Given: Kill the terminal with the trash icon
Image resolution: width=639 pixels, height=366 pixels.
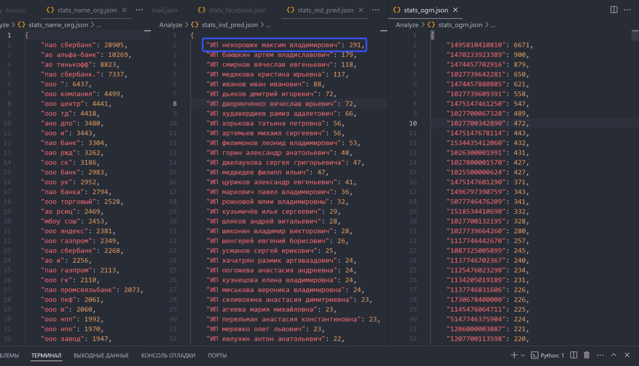Looking at the screenshot, I should pyautogui.click(x=587, y=355).
